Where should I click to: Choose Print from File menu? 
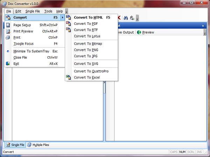pos(35,37)
